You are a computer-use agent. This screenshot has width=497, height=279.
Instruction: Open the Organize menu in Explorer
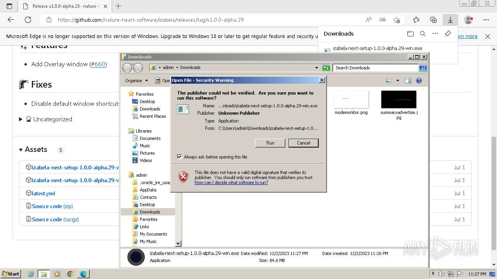(x=136, y=81)
